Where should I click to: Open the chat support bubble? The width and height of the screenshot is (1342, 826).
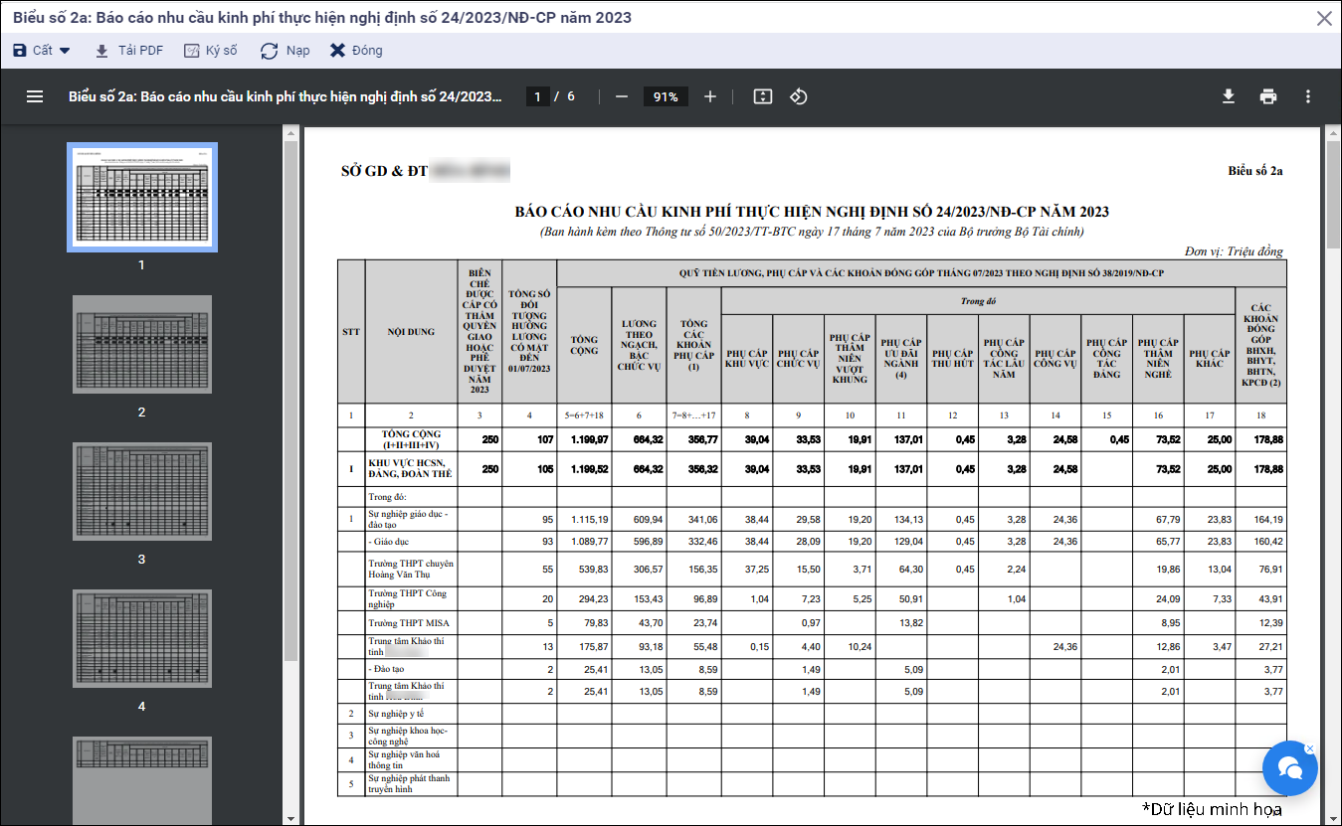pyautogui.click(x=1290, y=768)
